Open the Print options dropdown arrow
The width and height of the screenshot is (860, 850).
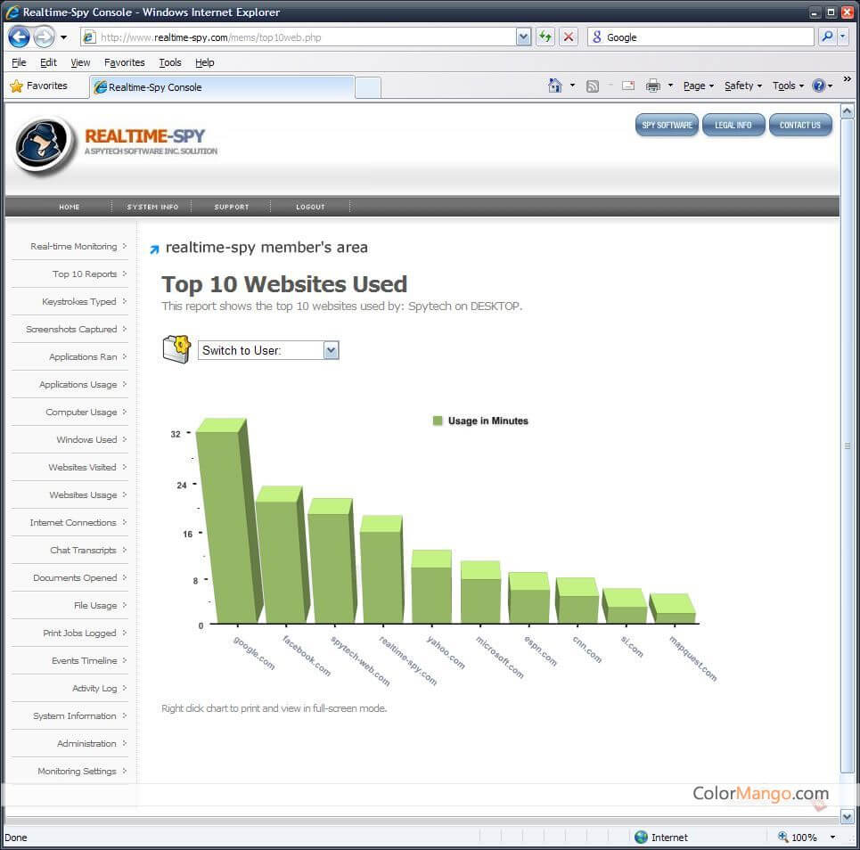click(x=670, y=86)
